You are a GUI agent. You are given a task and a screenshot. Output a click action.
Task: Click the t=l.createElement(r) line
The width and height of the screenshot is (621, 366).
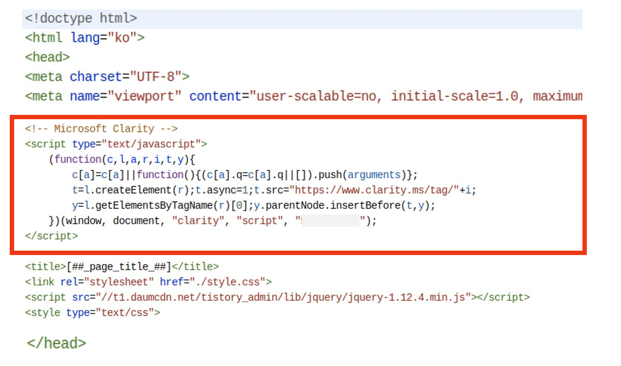274,190
